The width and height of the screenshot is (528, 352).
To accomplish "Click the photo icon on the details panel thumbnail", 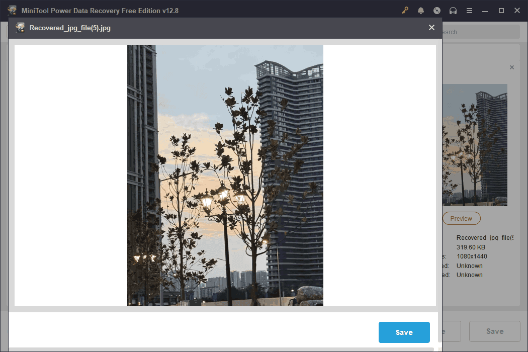I will click(475, 145).
